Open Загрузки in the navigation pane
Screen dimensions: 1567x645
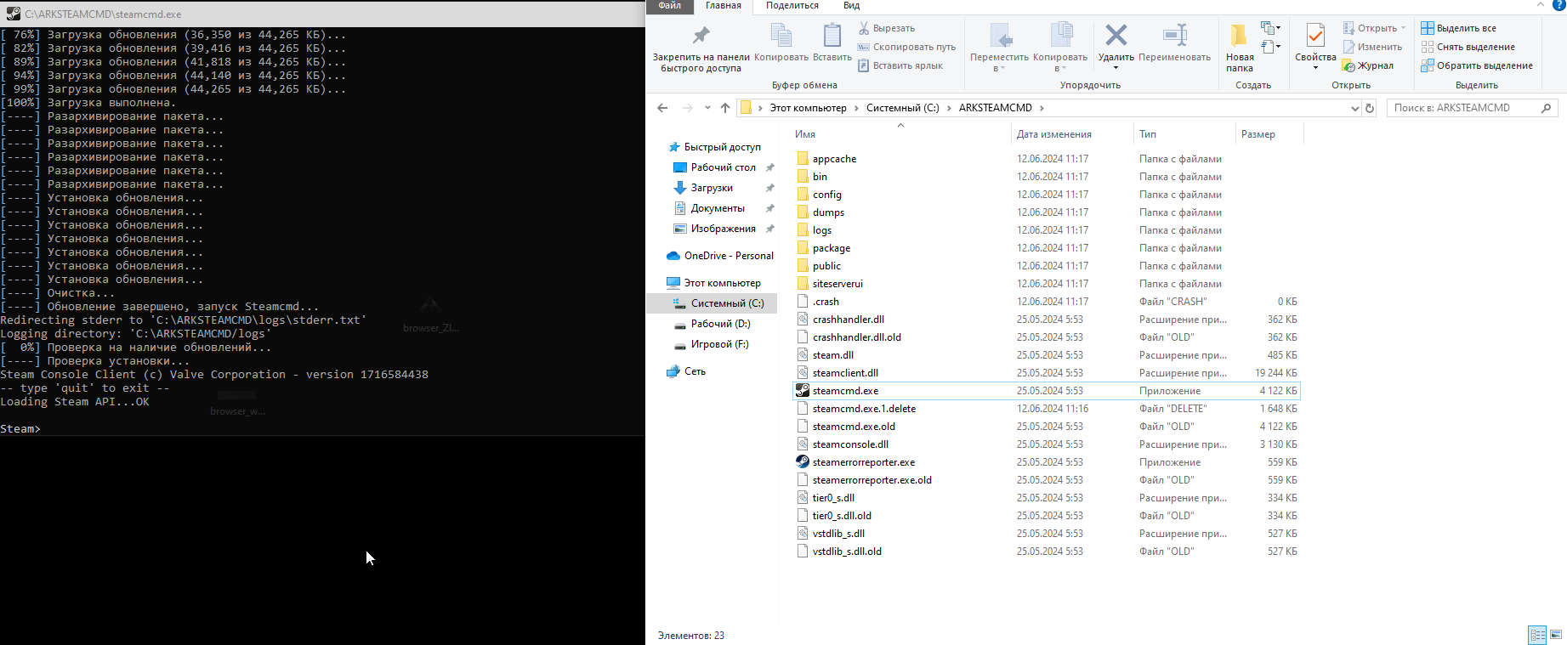712,188
